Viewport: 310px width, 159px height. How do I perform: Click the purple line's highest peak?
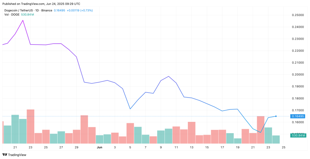pyautogui.click(x=23, y=20)
